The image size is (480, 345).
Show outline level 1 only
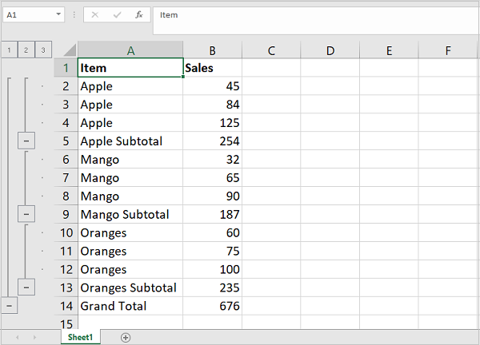pyautogui.click(x=9, y=50)
